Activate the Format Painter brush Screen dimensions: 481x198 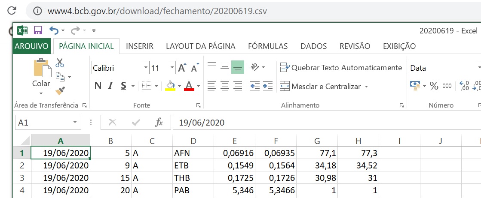60,91
